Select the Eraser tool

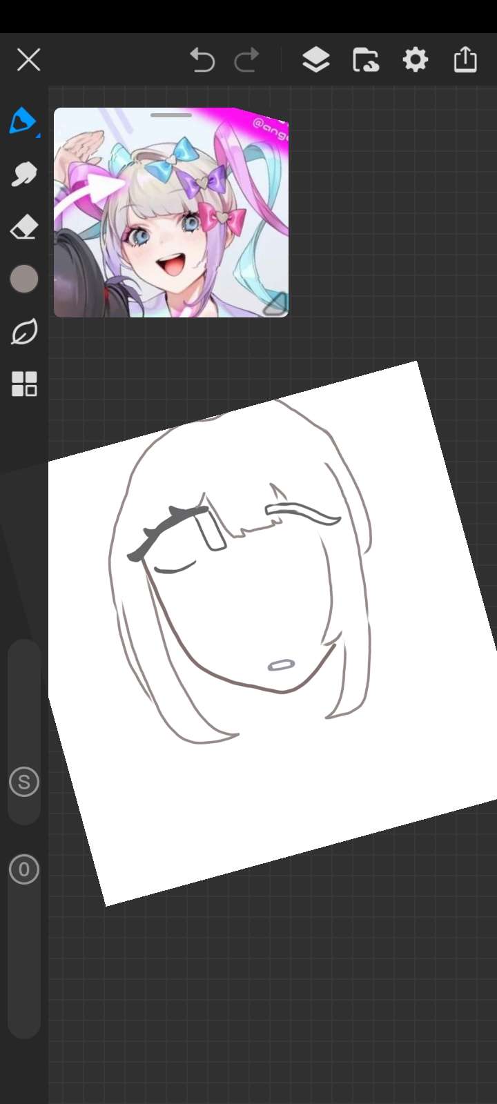point(23,226)
